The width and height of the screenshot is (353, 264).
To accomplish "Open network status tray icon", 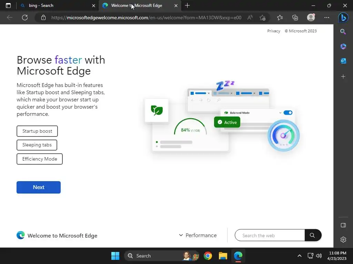I will pos(311,256).
